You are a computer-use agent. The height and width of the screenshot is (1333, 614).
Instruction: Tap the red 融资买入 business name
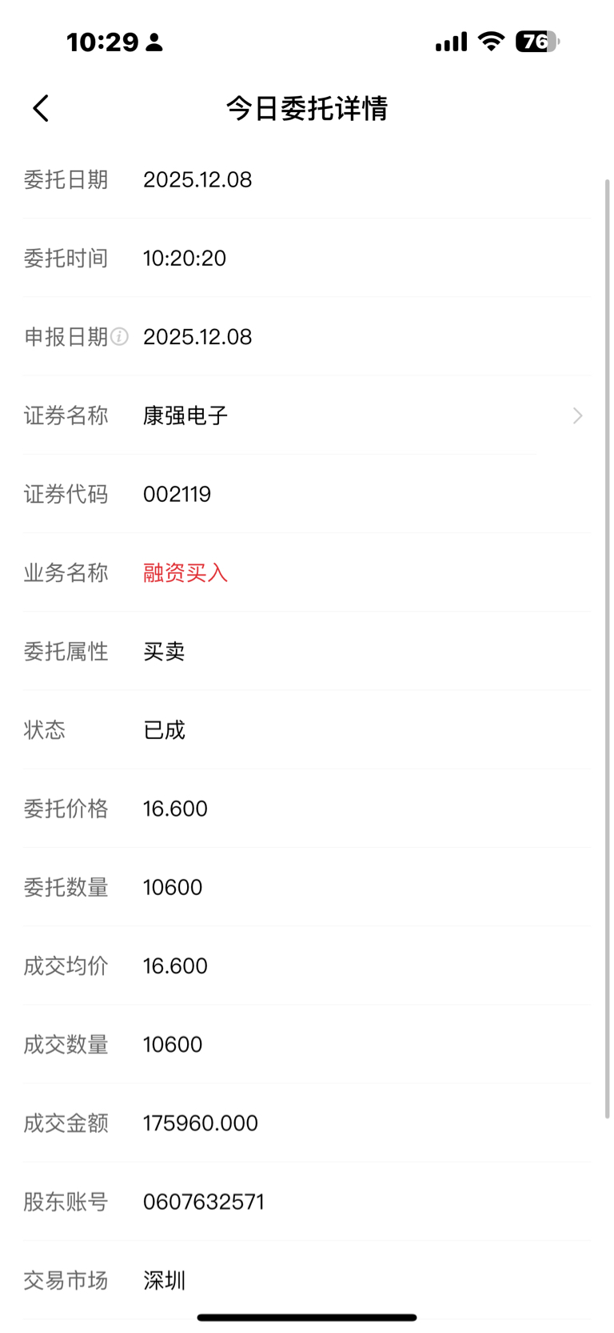(185, 572)
